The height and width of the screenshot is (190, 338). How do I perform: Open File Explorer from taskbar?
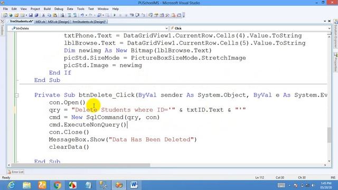(27, 185)
